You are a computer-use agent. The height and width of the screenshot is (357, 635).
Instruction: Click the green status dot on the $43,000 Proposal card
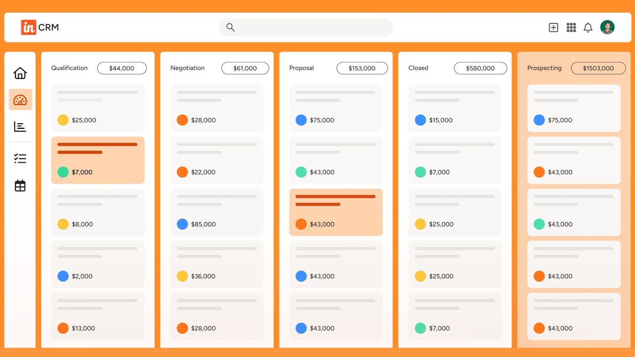tap(301, 172)
